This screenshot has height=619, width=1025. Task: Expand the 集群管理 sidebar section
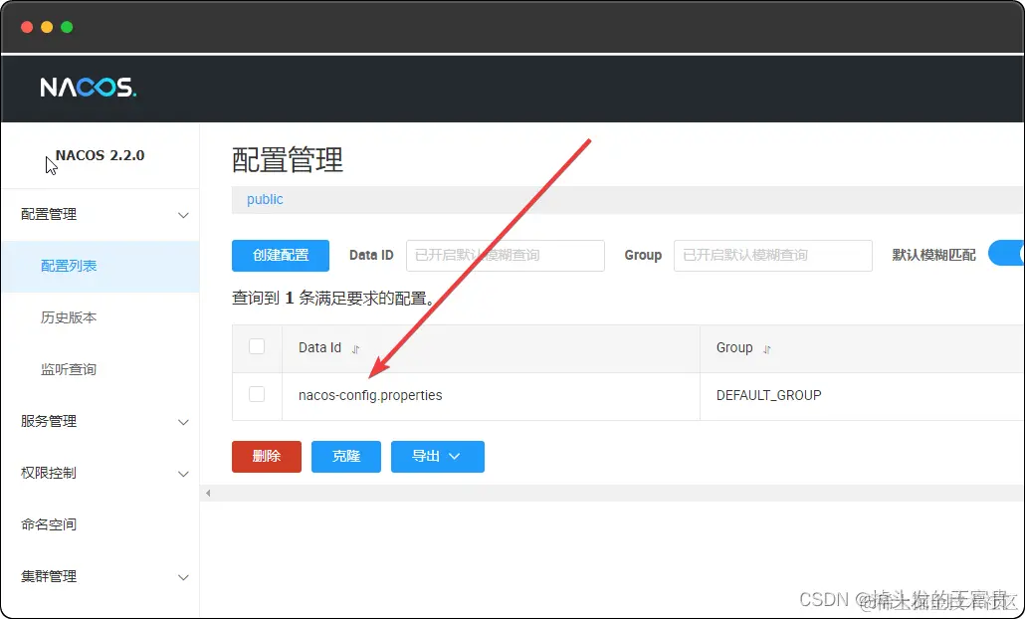click(x=100, y=577)
